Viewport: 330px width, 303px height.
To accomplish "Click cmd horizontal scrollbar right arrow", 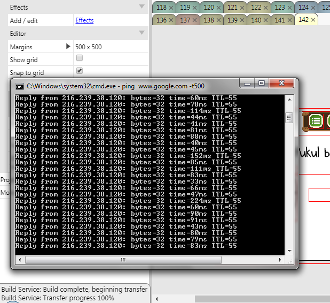I will tap(280, 260).
